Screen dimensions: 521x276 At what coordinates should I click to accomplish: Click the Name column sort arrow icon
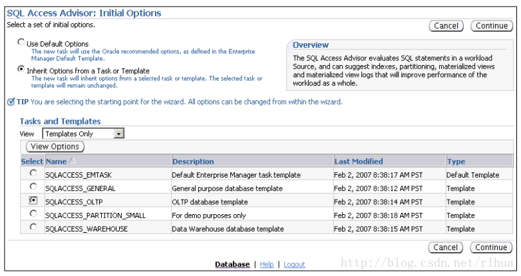click(73, 161)
